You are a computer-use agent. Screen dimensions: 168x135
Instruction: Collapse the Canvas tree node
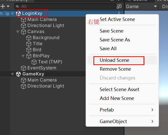(18, 32)
